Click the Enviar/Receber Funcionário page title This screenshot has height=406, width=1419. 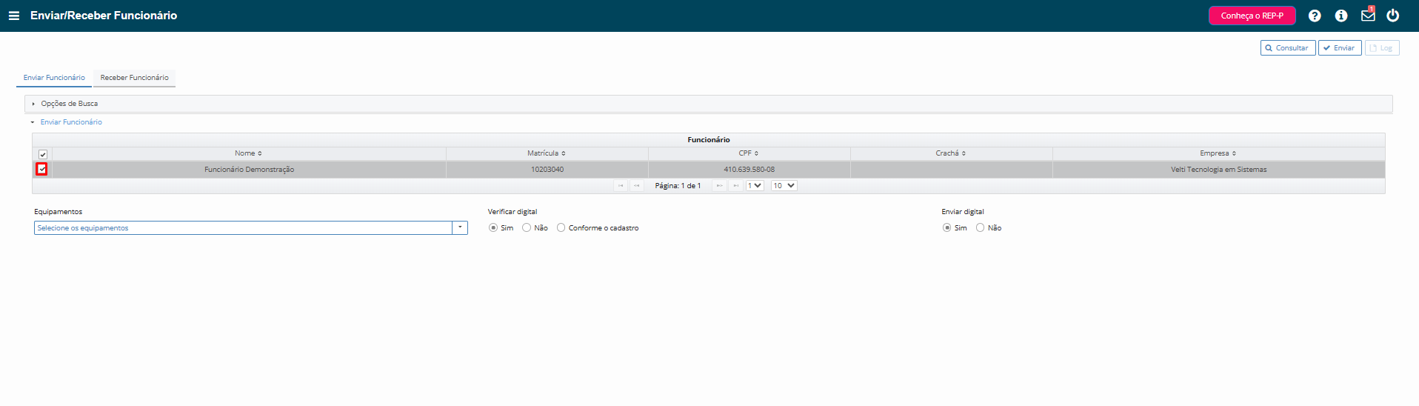(x=104, y=16)
